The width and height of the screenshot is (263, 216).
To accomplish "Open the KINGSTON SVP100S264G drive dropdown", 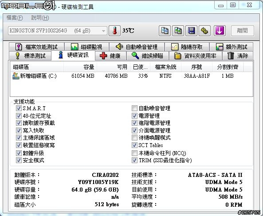I will click(x=58, y=31).
